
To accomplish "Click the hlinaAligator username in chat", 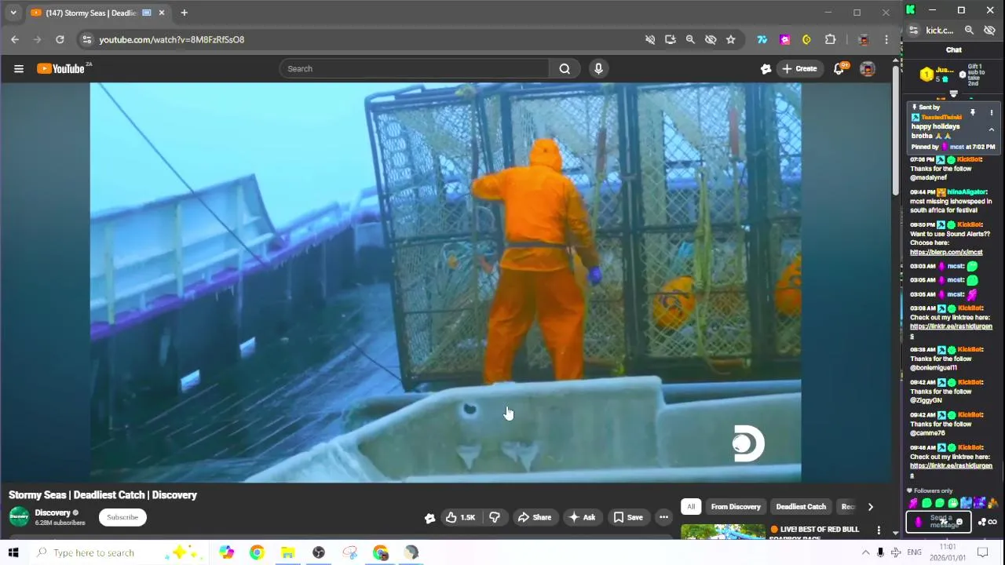I will point(967,192).
